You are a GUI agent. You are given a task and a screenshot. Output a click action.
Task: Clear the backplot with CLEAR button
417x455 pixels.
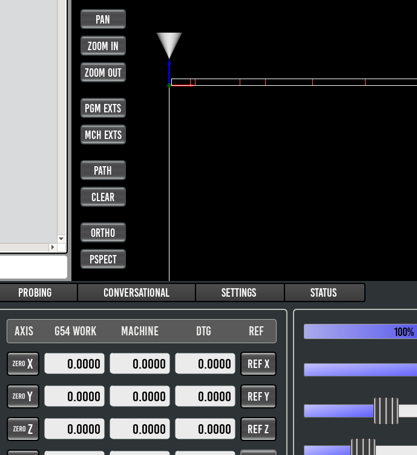point(103,198)
